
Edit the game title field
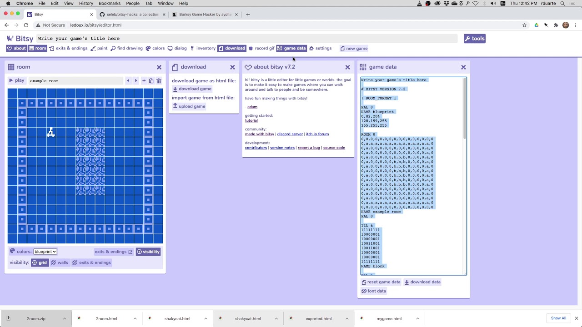pyautogui.click(x=246, y=39)
